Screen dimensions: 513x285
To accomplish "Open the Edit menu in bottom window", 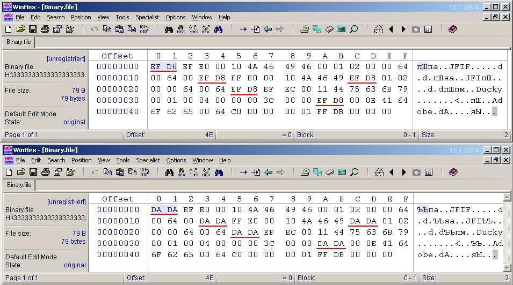I will [x=36, y=160].
